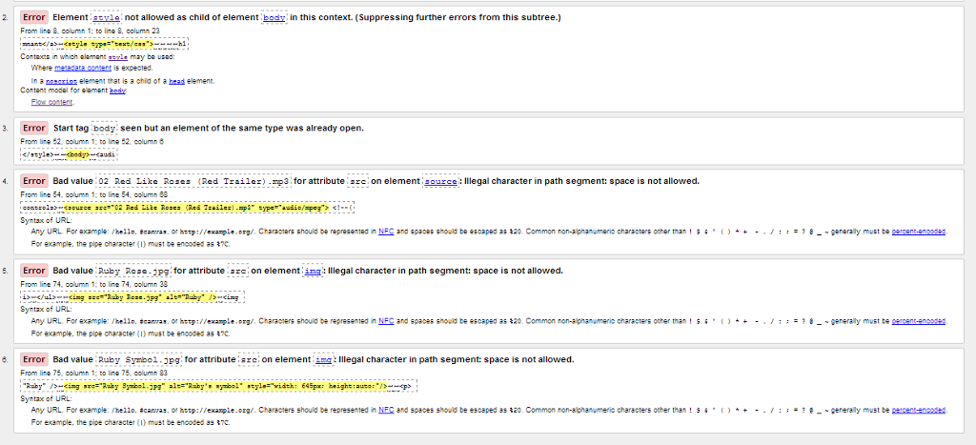Click the 'head' element link
The image size is (976, 445).
pyautogui.click(x=178, y=82)
